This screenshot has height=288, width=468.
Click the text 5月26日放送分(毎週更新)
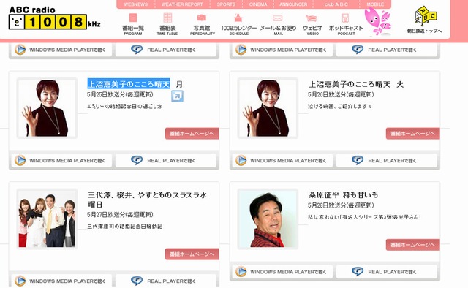pos(341,94)
